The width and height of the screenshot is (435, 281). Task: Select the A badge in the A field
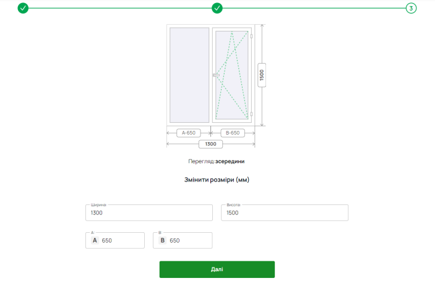(95, 240)
